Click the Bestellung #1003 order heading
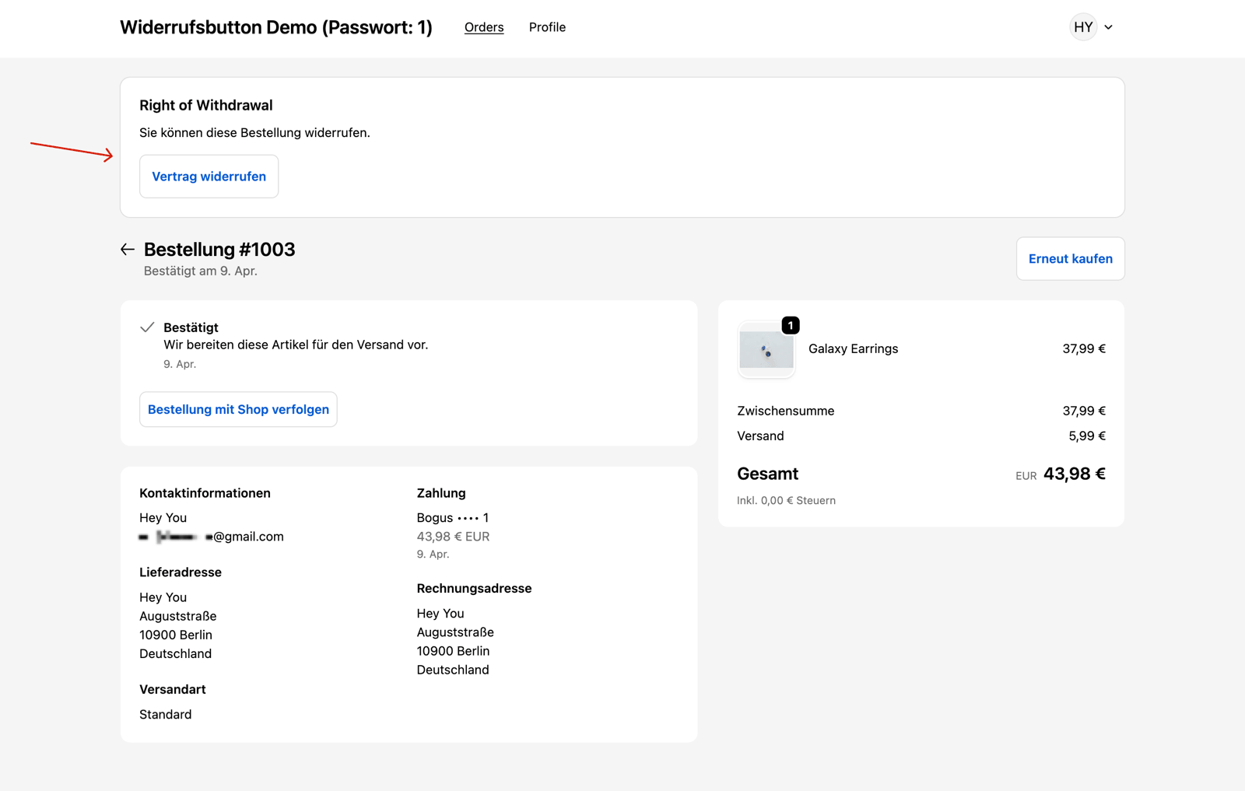The width and height of the screenshot is (1245, 791). (219, 250)
